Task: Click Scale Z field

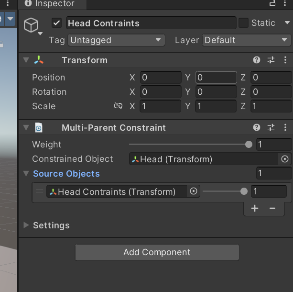Action: [x=271, y=106]
